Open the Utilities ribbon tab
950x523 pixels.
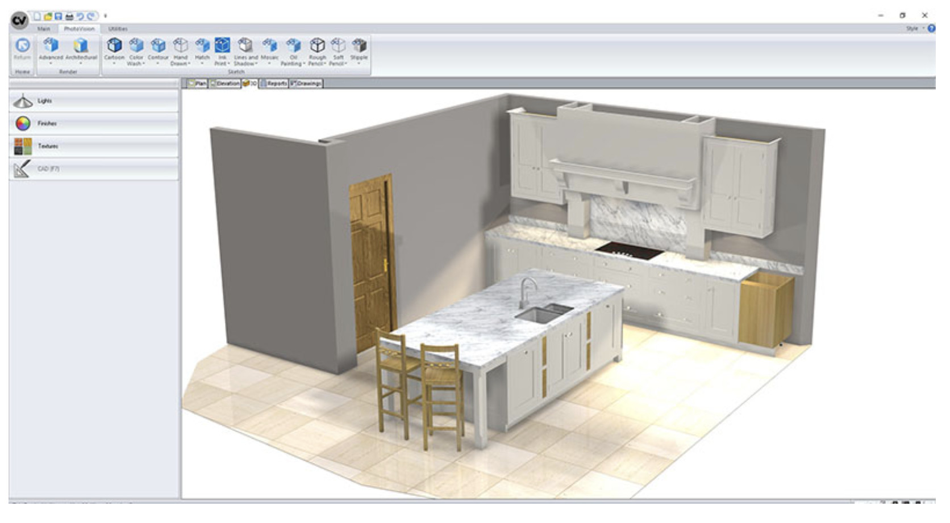click(x=118, y=28)
